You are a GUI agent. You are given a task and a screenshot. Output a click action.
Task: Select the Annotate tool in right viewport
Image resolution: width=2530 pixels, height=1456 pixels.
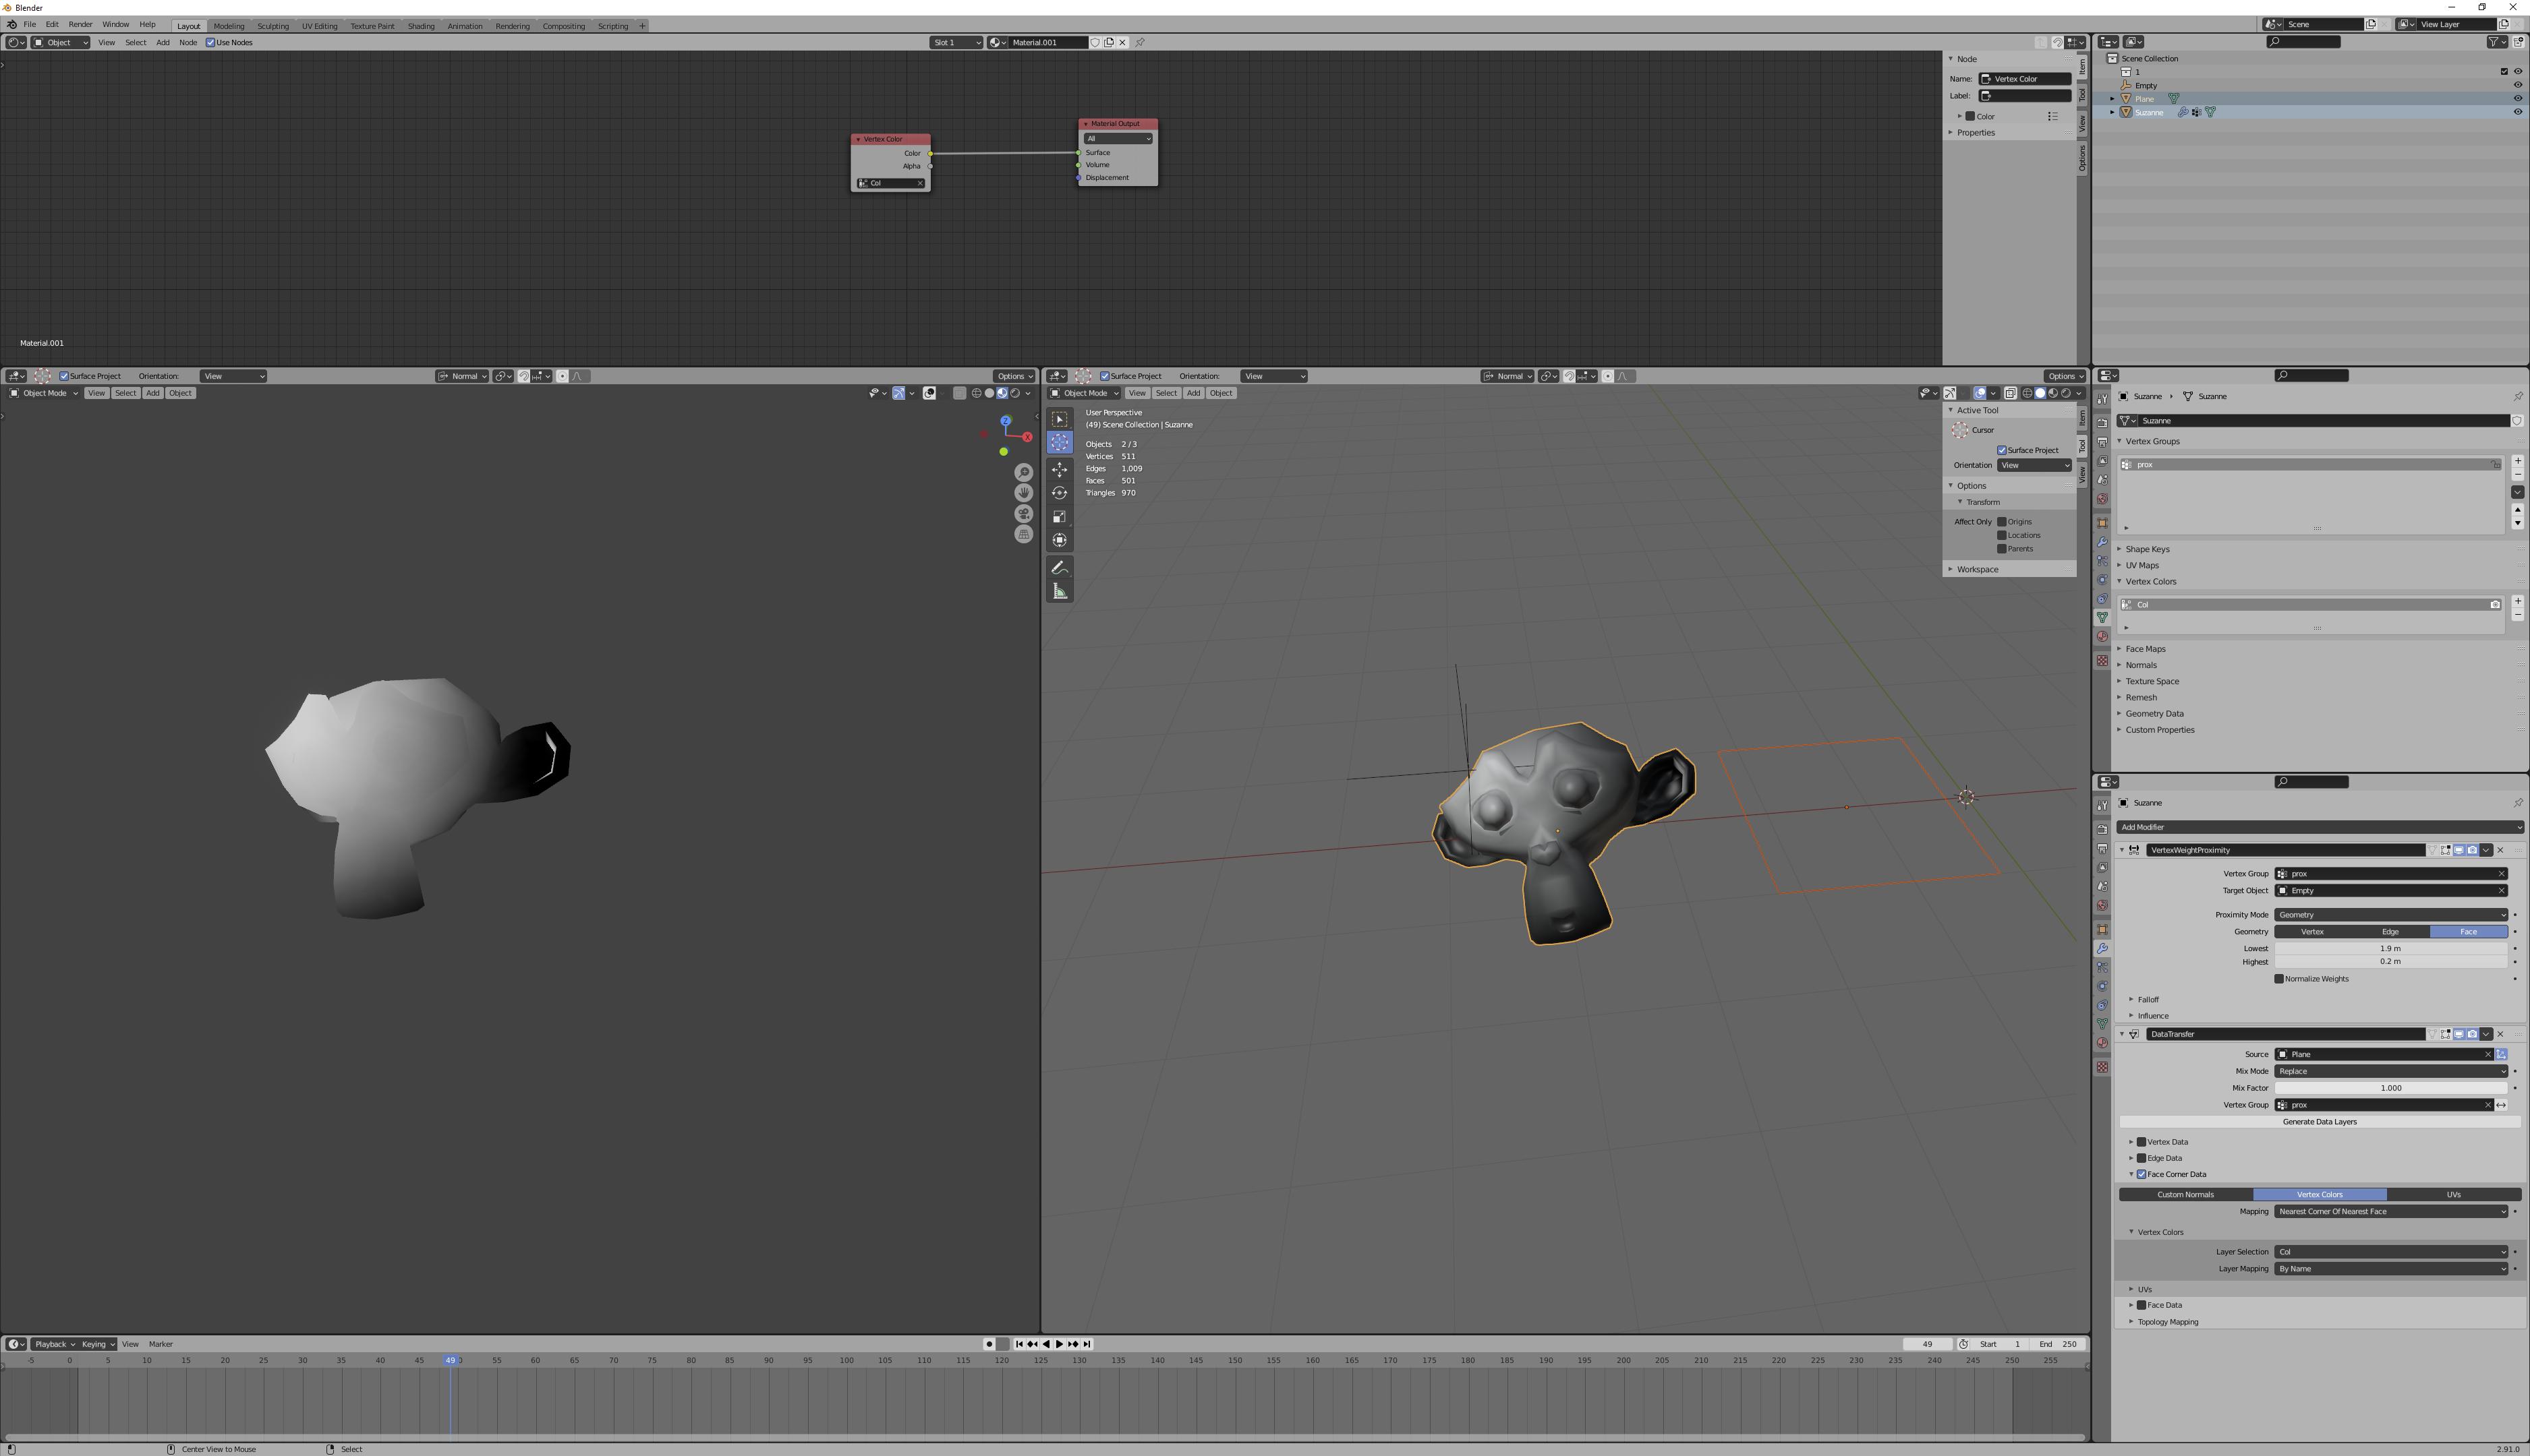tap(1060, 567)
